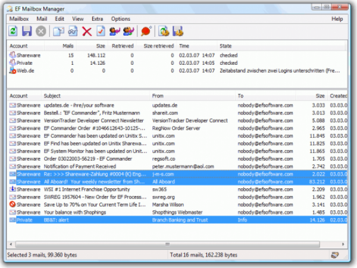357x268 pixels.
Task: Open the Help menu
Action: pos(337,19)
